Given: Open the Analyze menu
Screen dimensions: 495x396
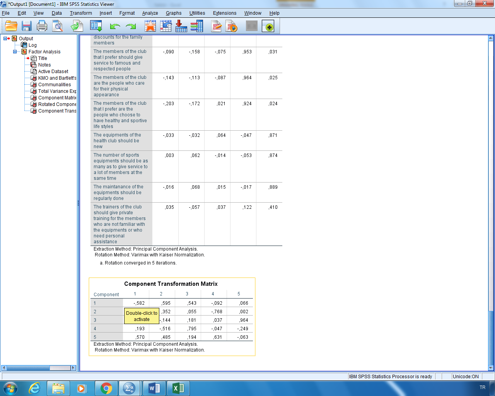Looking at the screenshot, I should (x=150, y=13).
